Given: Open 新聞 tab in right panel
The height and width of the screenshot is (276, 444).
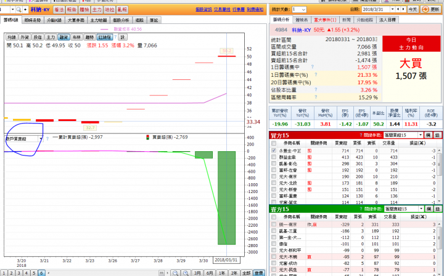Looking at the screenshot, I should [347, 20].
